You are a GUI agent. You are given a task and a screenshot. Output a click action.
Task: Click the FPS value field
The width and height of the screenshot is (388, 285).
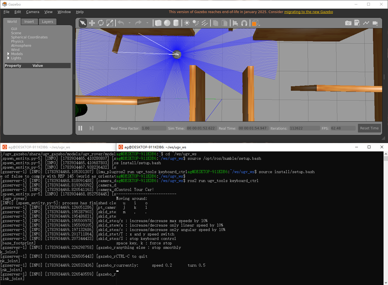point(343,128)
